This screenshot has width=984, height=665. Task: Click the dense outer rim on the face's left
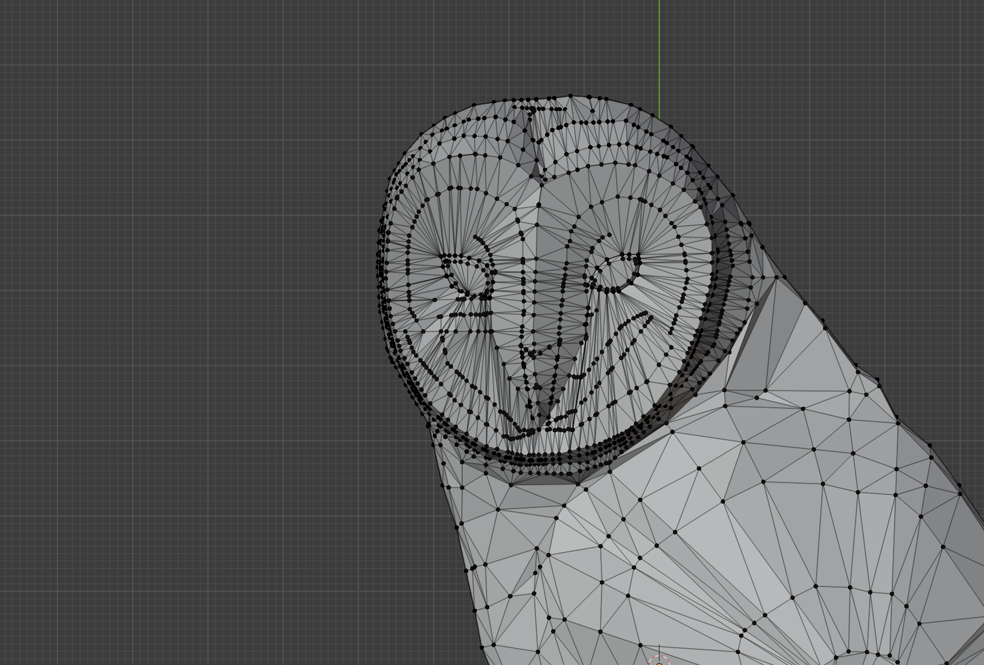coord(384,282)
